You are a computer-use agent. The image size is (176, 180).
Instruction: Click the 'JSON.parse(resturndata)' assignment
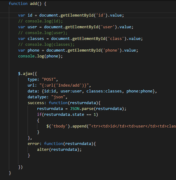tap(82, 109)
